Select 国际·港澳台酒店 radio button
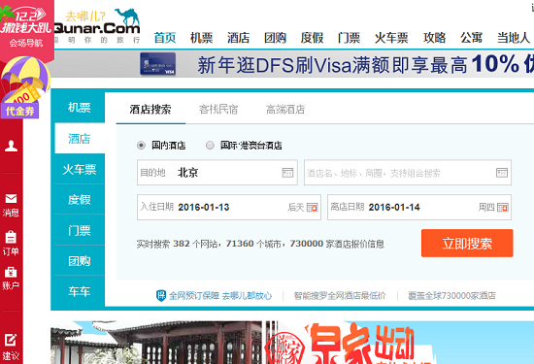Screen dimensions: 534x364 210,146
